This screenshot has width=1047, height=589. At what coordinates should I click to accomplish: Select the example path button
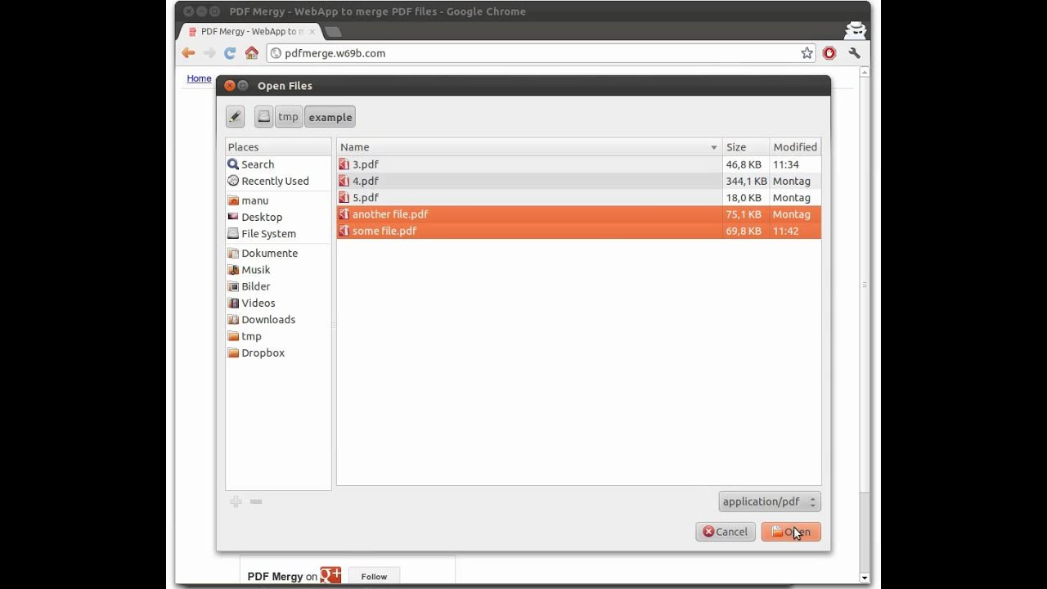[330, 117]
